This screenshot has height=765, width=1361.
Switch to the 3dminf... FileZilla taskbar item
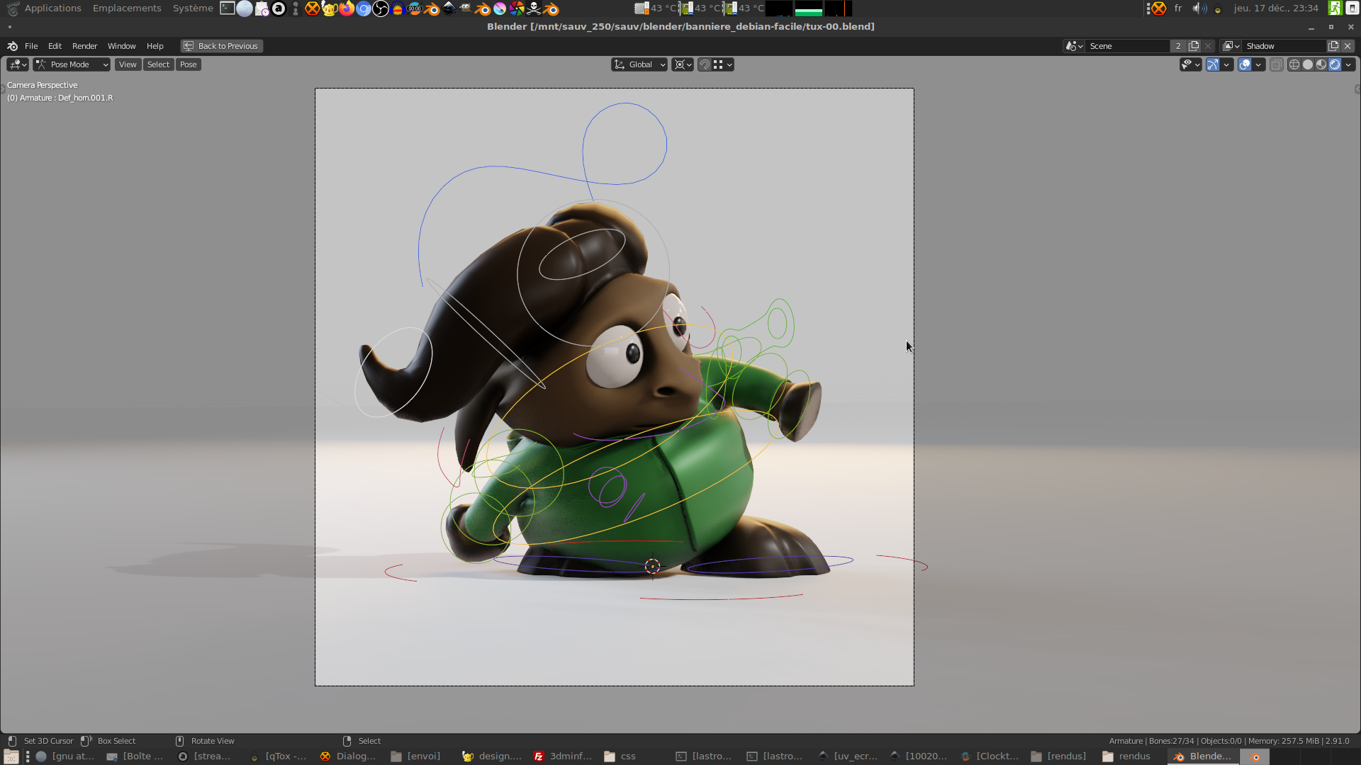564,756
